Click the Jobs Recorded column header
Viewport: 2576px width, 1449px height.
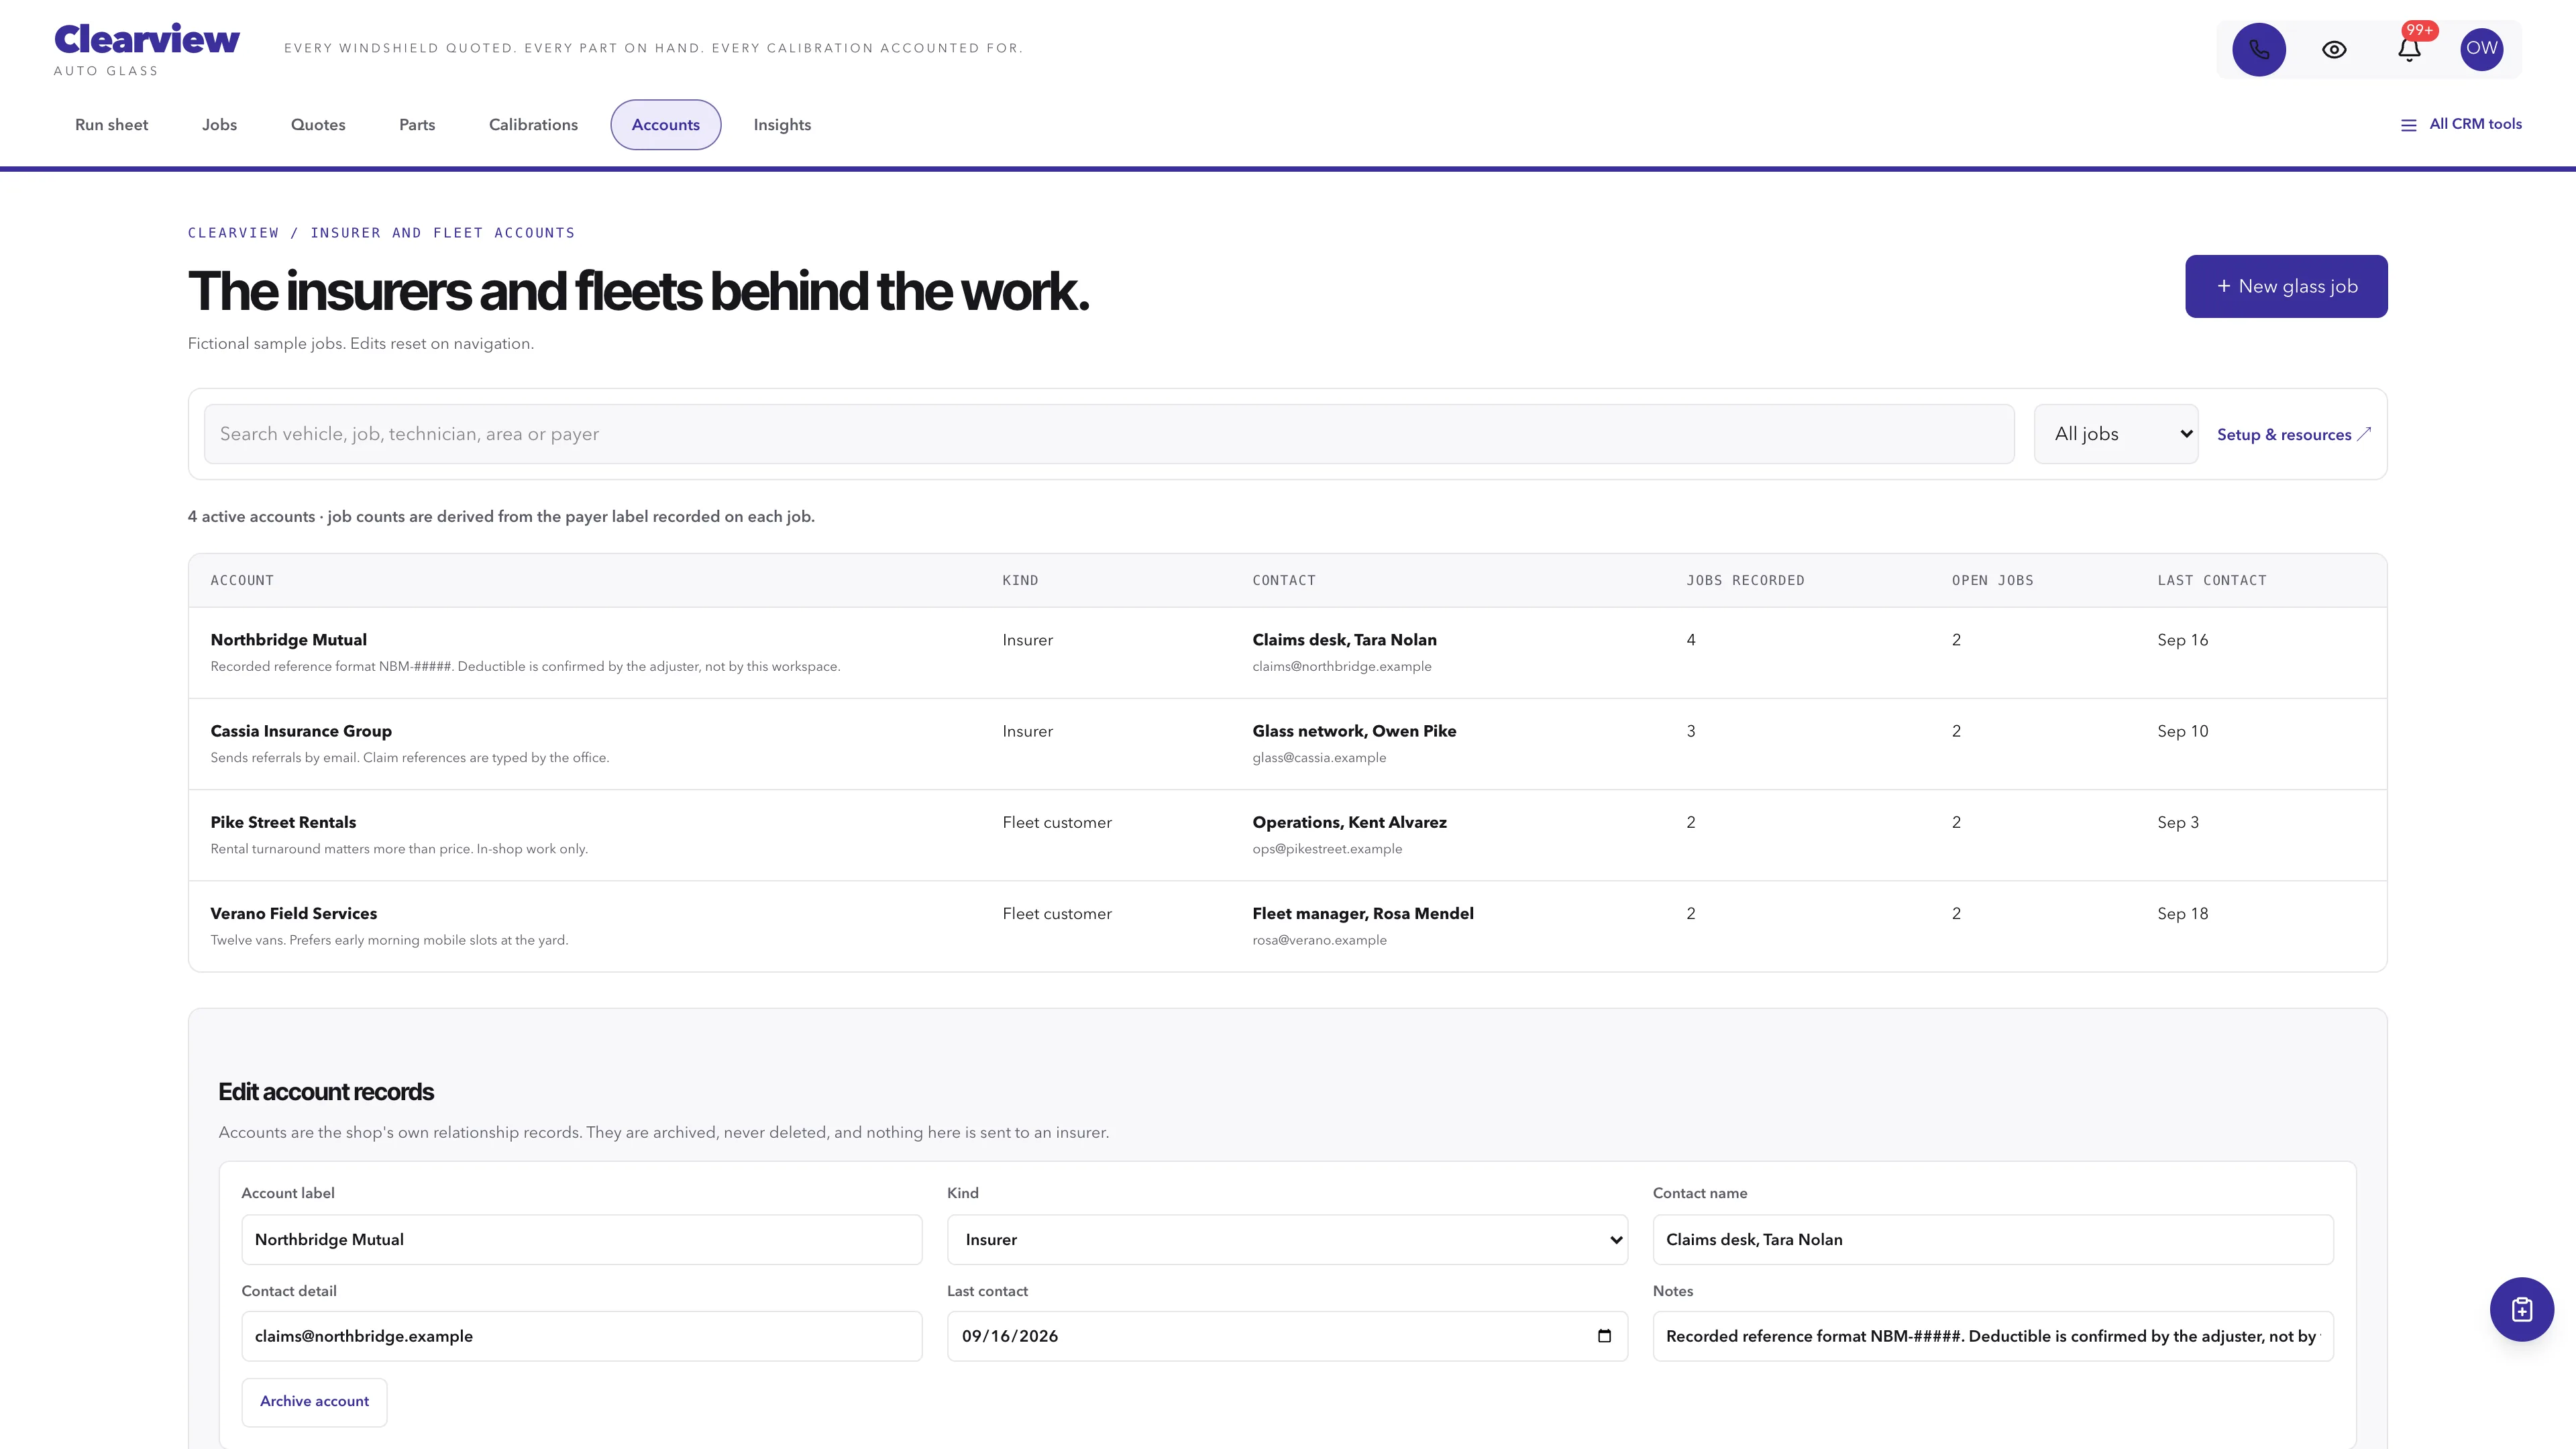1745,580
